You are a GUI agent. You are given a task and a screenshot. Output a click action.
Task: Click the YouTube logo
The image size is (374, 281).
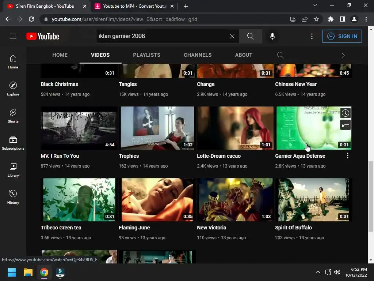pyautogui.click(x=43, y=36)
